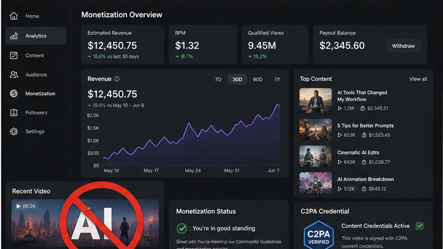Select the Analytics bar chart icon
The image size is (443, 249).
tap(14, 36)
